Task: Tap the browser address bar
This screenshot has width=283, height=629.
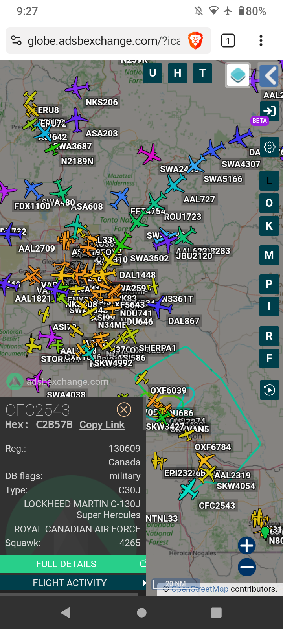Action: 104,40
